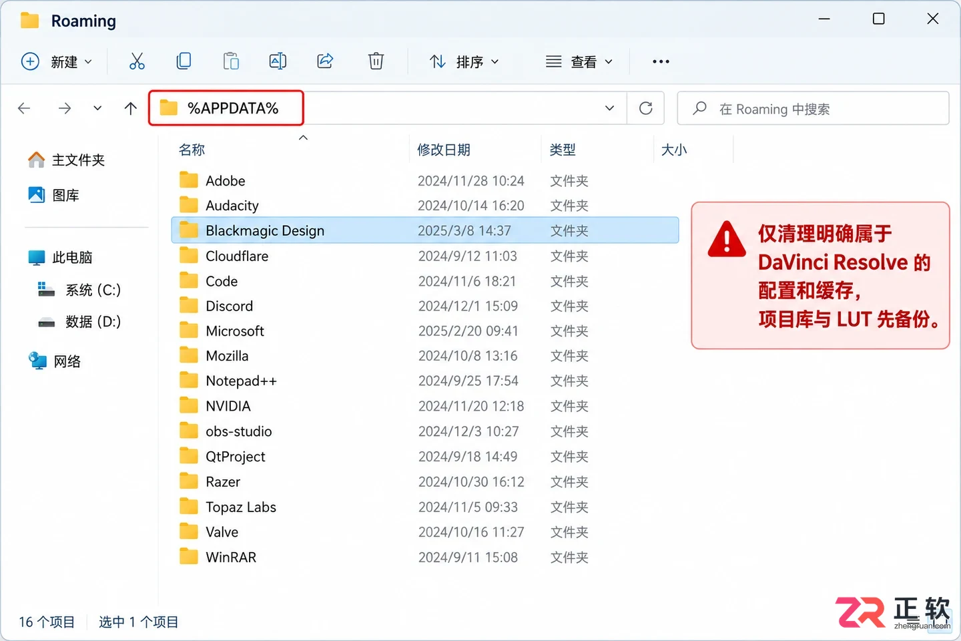Select 图库 in the sidebar

[53, 195]
